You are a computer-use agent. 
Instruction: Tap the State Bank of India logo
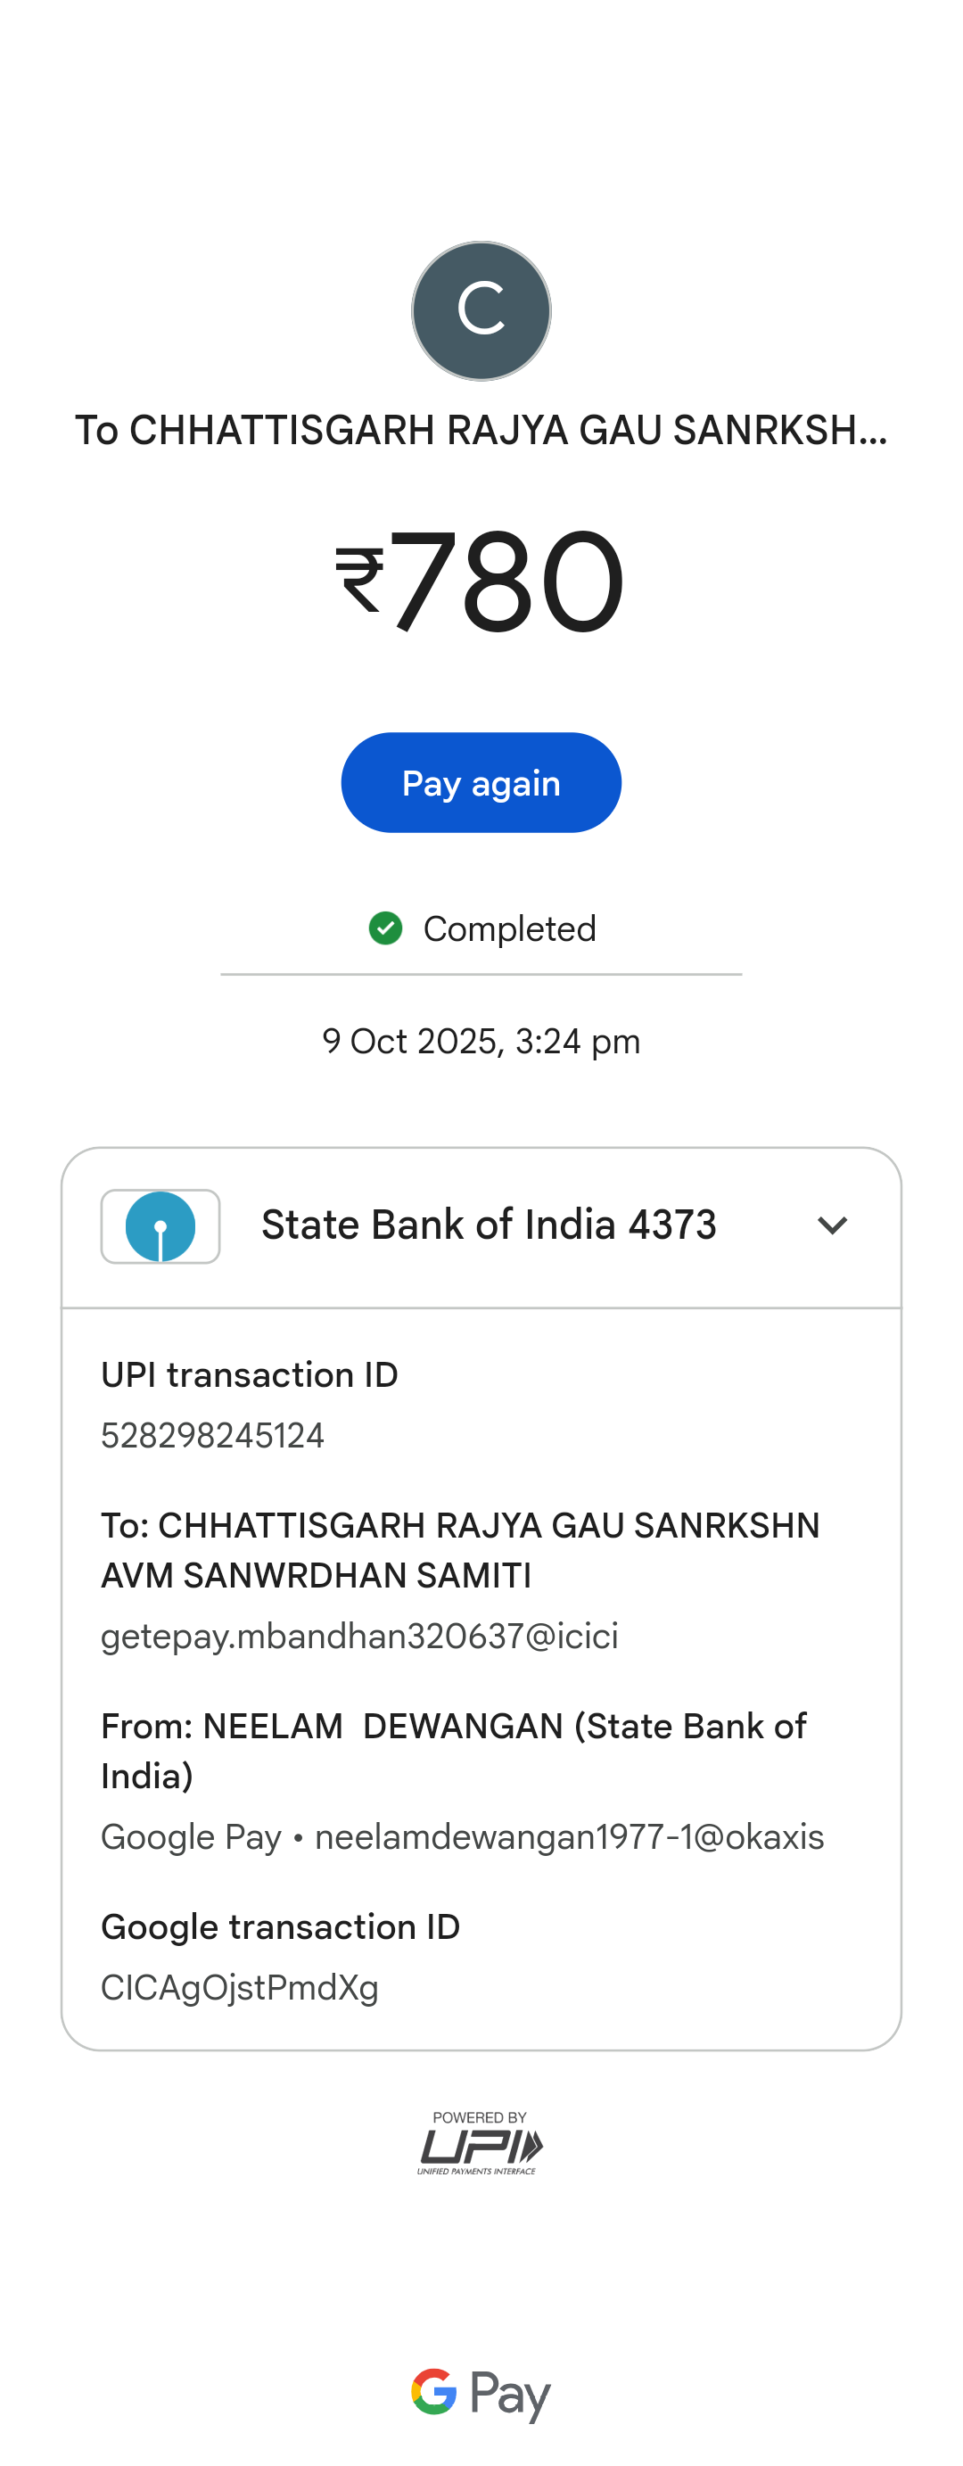coord(160,1226)
